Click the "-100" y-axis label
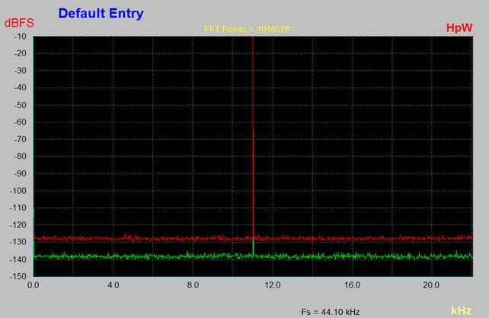Screen dimensions: 489x318 click(18, 191)
